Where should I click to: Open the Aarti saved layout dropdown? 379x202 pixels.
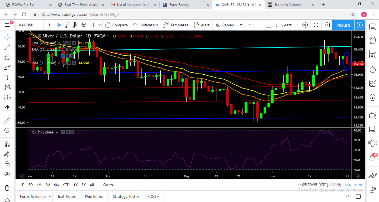pos(287,25)
